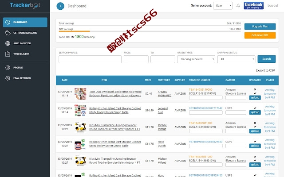
Task: Open the Order Types Tracking Received dropdown
Action: click(196, 59)
